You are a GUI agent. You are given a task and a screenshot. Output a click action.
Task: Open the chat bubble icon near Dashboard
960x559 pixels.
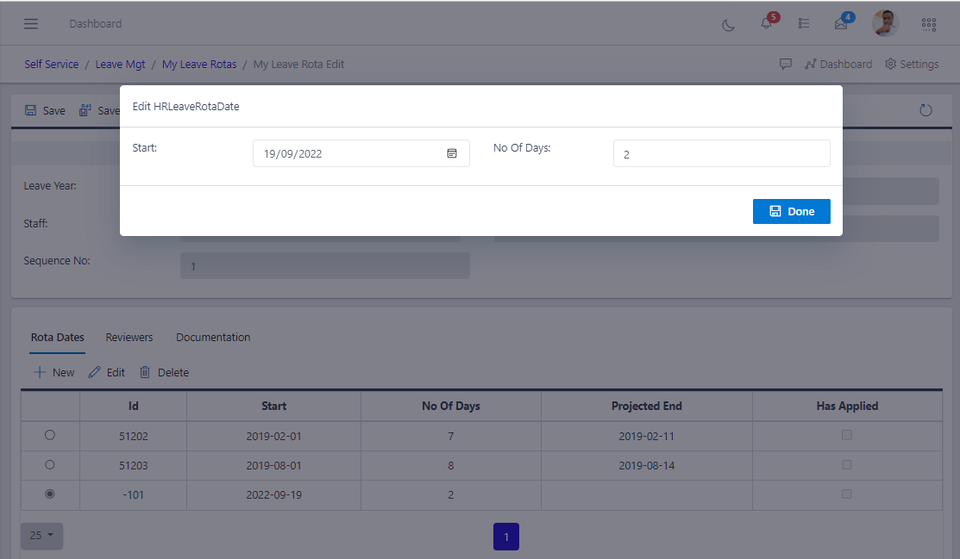(x=786, y=64)
